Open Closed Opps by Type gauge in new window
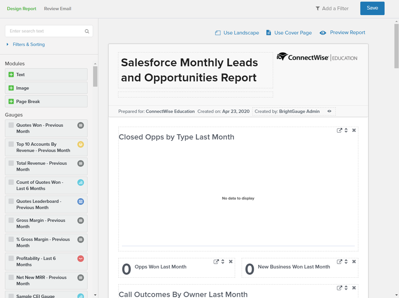399x298 pixels. (339, 130)
